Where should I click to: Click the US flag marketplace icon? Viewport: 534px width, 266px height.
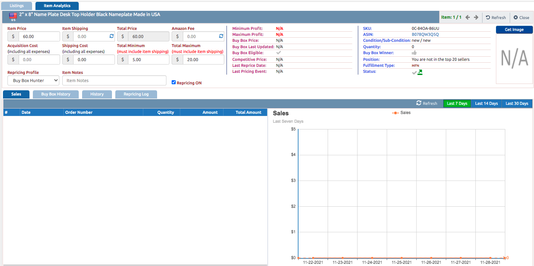click(13, 16)
